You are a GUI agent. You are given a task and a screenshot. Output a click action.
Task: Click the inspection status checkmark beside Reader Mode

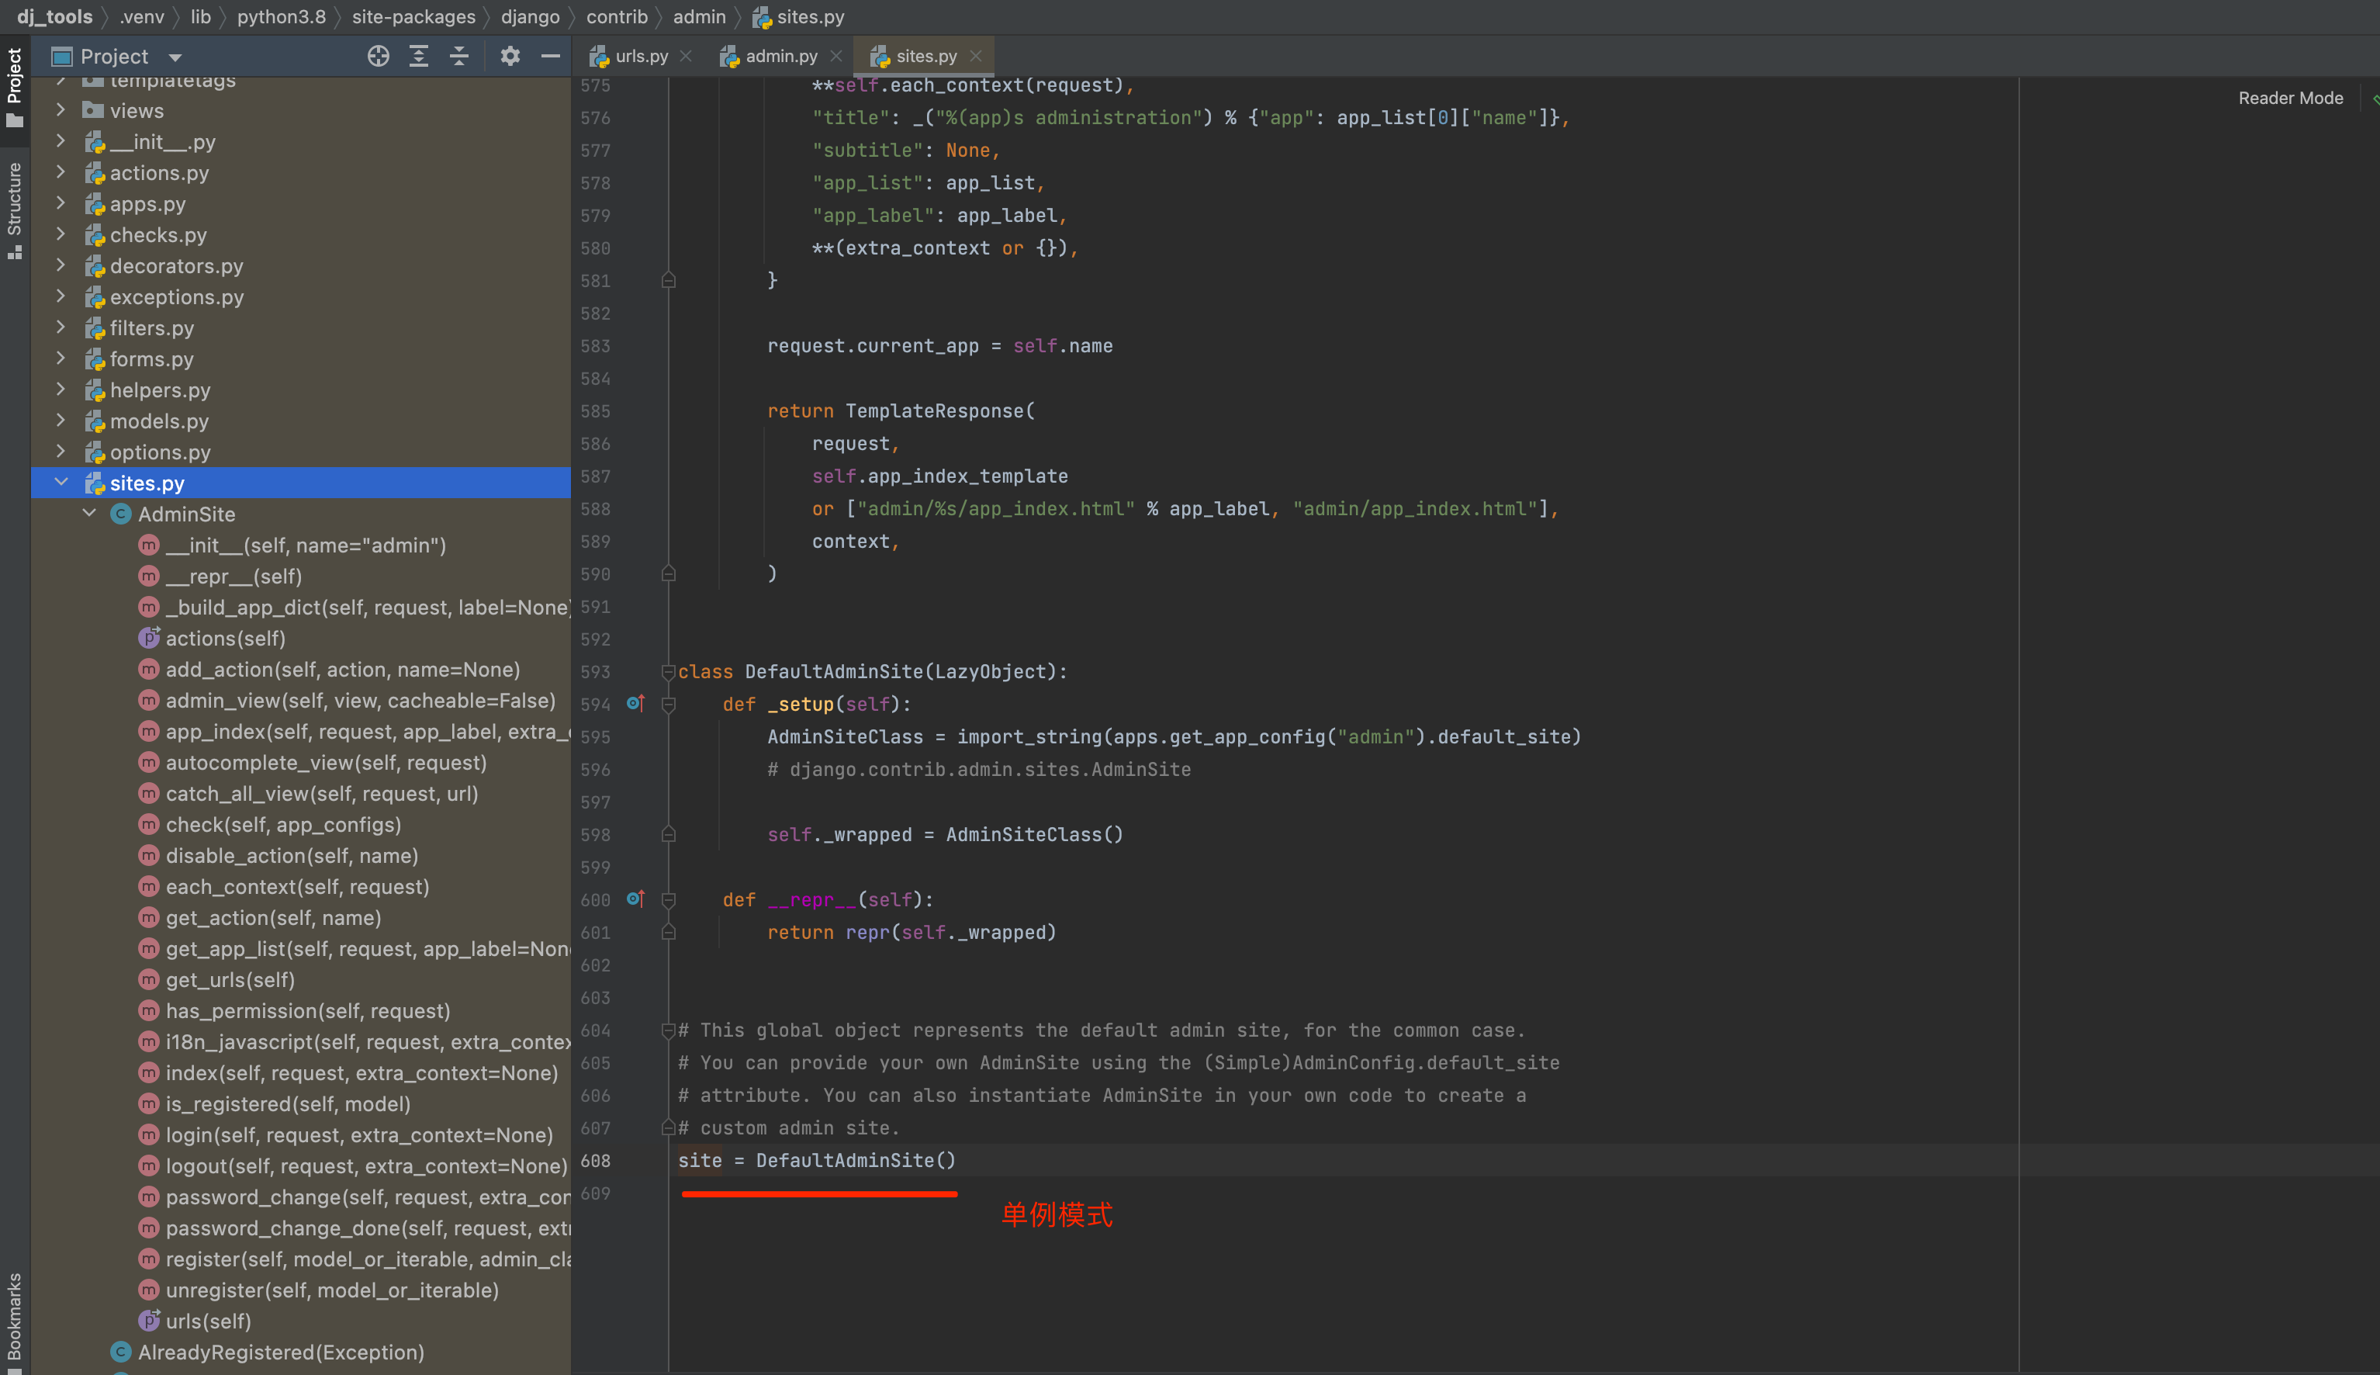pyautogui.click(x=2375, y=99)
